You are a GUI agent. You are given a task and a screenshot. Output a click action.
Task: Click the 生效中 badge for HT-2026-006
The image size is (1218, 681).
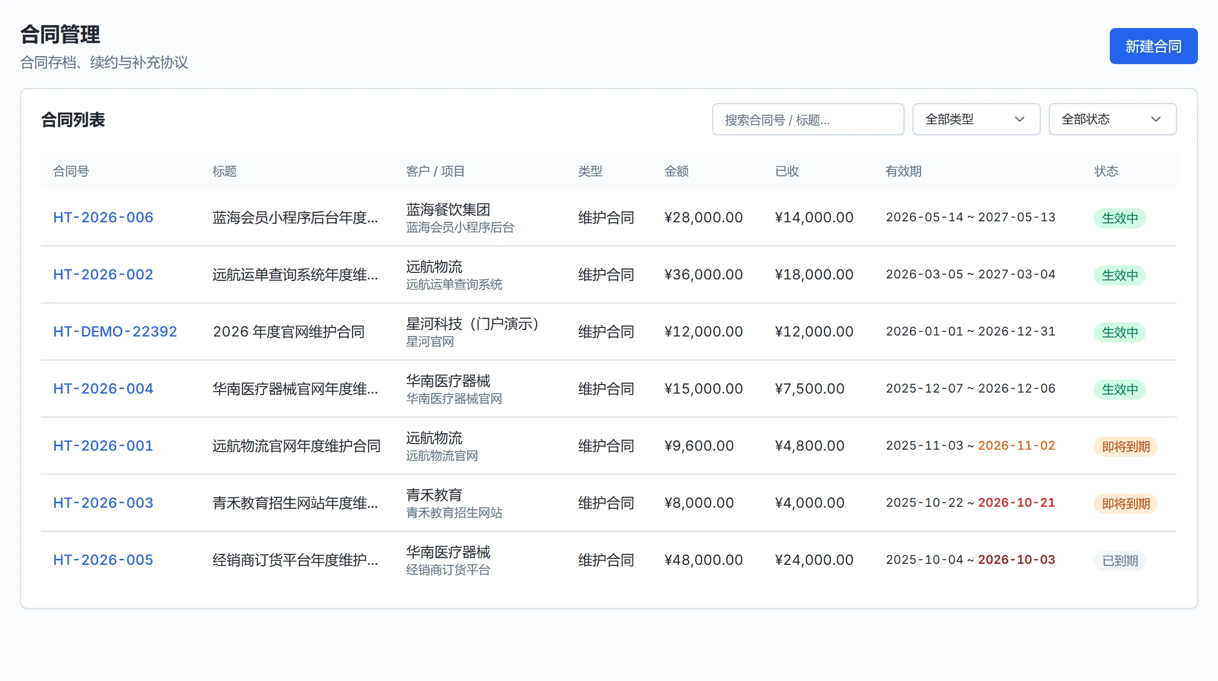coord(1120,218)
